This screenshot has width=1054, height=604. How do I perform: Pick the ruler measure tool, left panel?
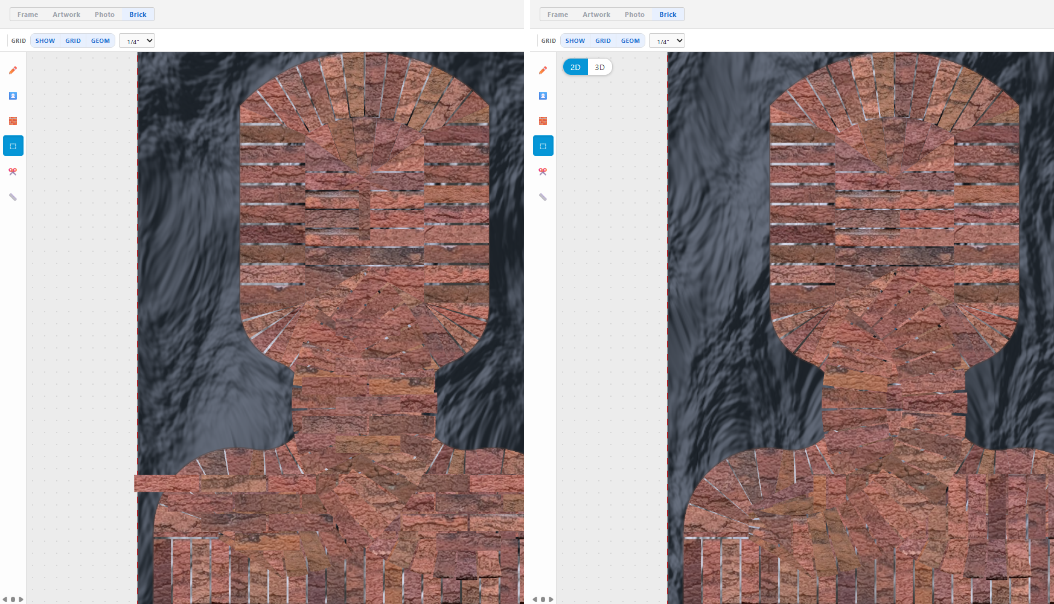[13, 197]
